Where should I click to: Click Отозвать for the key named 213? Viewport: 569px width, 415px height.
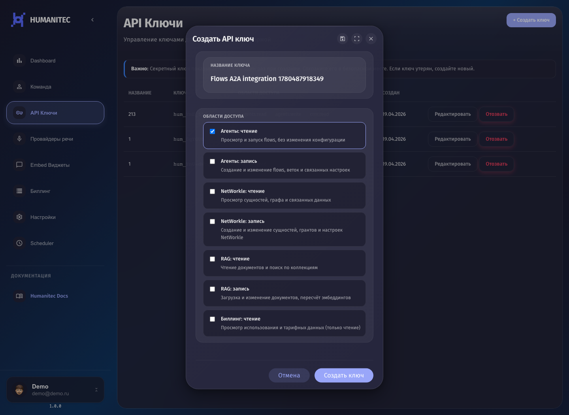(497, 114)
